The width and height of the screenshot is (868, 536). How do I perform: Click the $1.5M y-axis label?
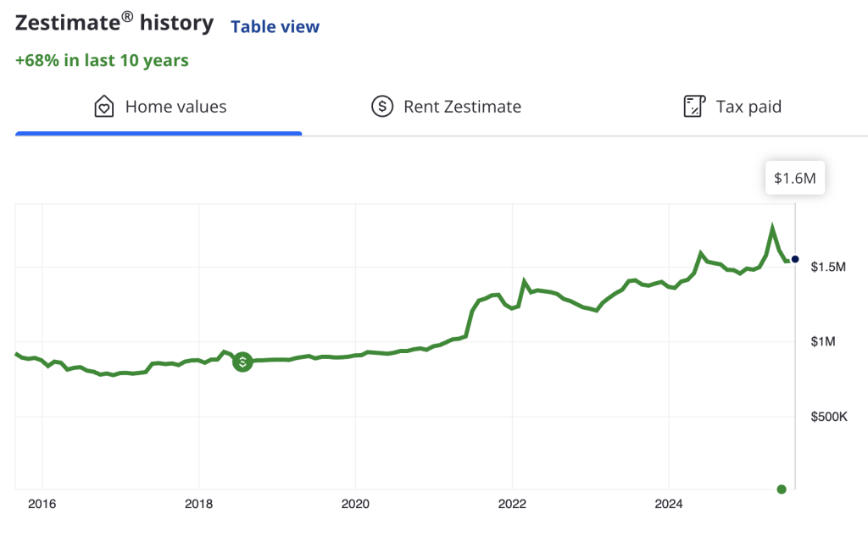(x=829, y=267)
